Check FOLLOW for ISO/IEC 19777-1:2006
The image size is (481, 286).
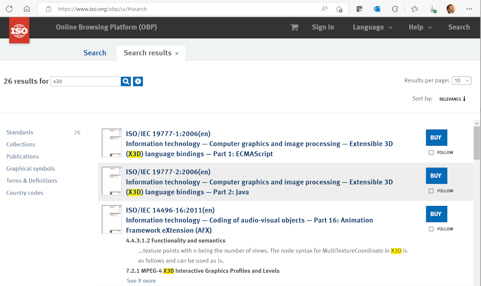pos(431,153)
